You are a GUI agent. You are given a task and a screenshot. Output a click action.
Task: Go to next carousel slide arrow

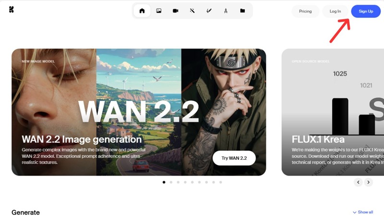tap(368, 182)
